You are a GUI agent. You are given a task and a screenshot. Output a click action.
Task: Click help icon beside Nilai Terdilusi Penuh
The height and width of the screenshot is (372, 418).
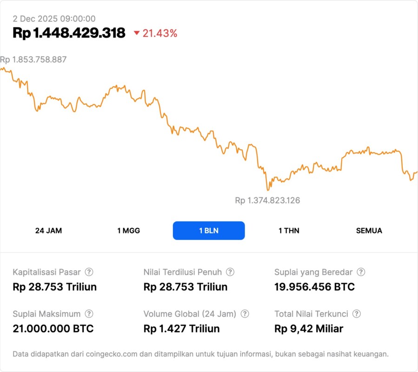pos(230,272)
